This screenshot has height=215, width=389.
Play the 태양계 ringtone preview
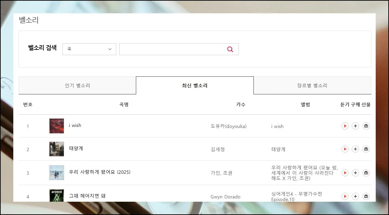[x=345, y=149]
